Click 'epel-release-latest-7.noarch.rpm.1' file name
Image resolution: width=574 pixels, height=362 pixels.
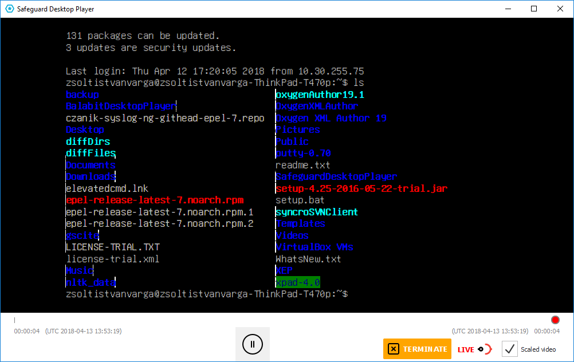(x=160, y=212)
